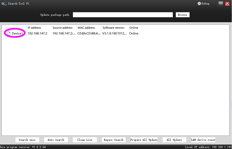Select software version cell V3.1.9.16E1012
Viewport: 232px width, 149px height.
pos(115,33)
